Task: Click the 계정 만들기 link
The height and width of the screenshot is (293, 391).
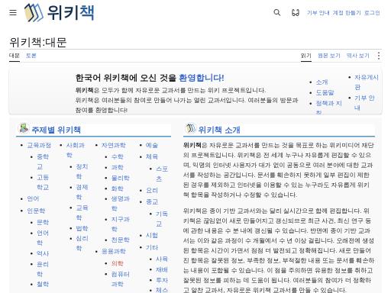Action: click(347, 12)
